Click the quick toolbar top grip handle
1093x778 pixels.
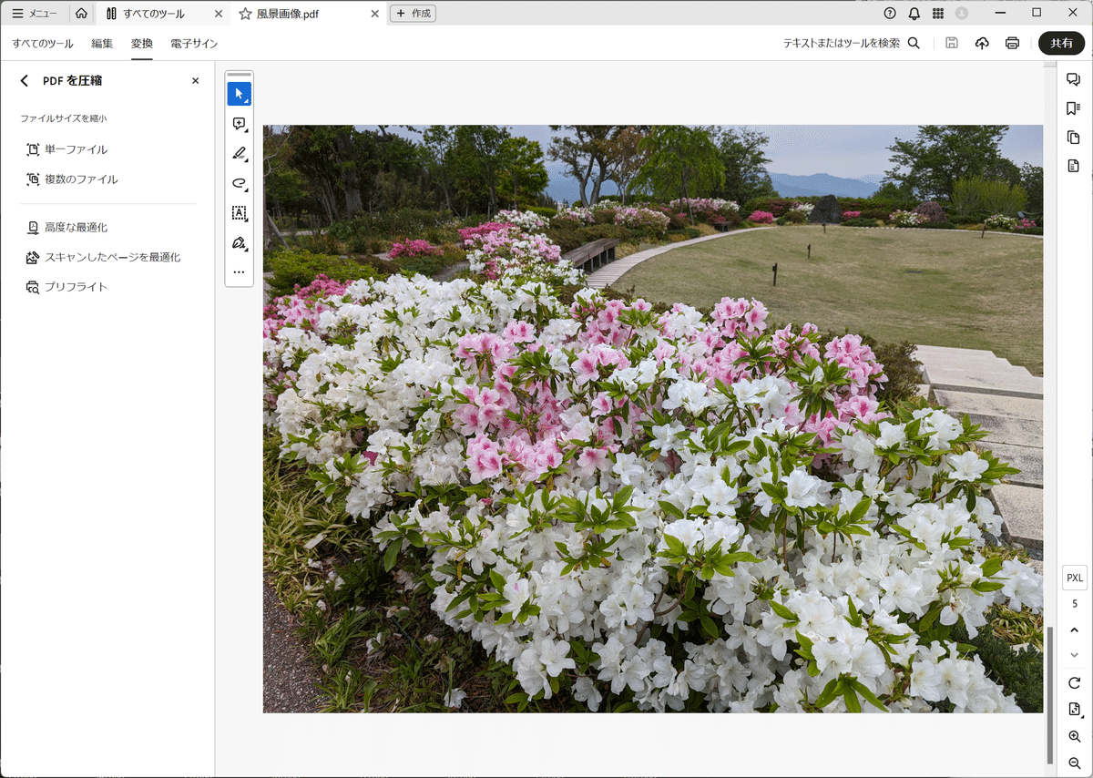point(240,75)
